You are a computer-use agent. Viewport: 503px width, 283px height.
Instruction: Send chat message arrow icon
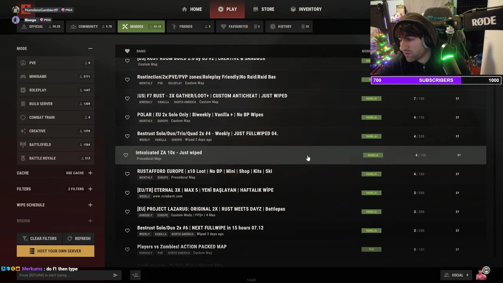click(x=115, y=275)
